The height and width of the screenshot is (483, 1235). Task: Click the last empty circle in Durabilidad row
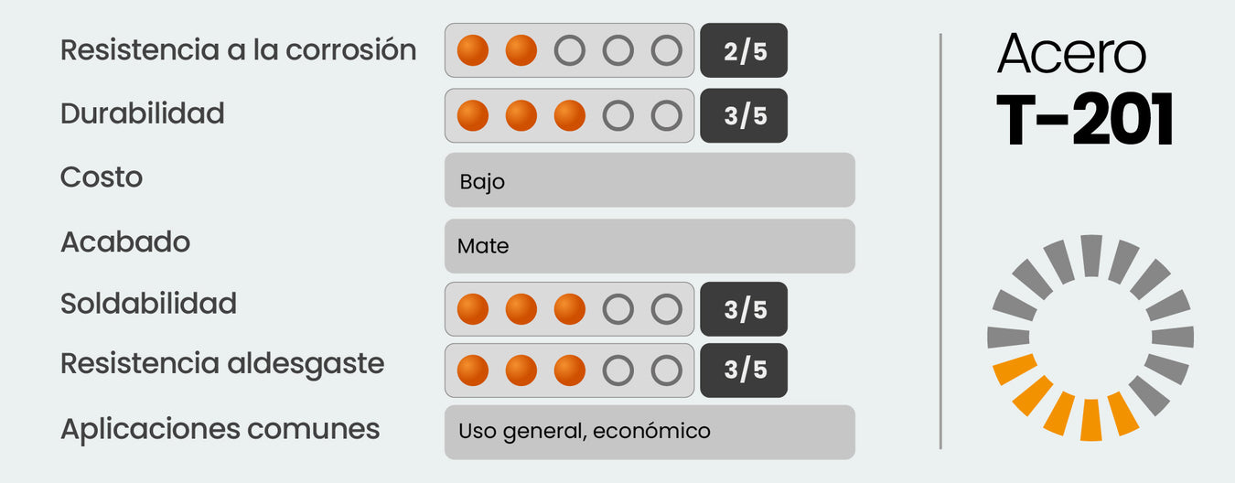click(666, 116)
